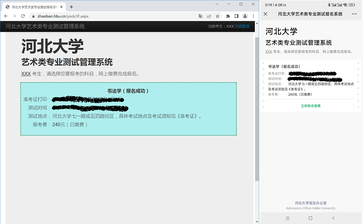Click the underlined XXX name on webpage
Screen dimensions: 363x224
(26, 74)
